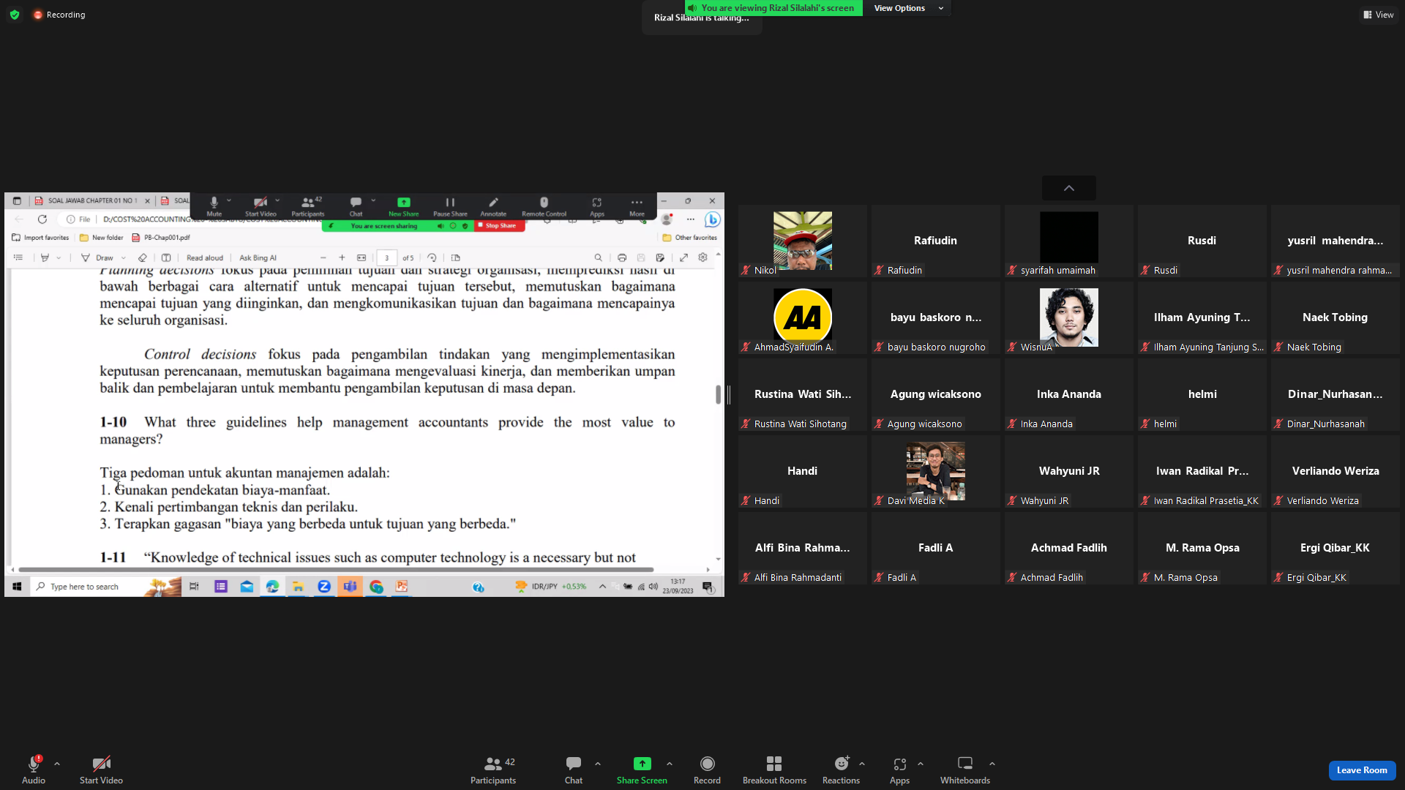Toggle Read aloud in shared PDF toolbar
Viewport: 1405px width, 790px height.
[x=205, y=257]
